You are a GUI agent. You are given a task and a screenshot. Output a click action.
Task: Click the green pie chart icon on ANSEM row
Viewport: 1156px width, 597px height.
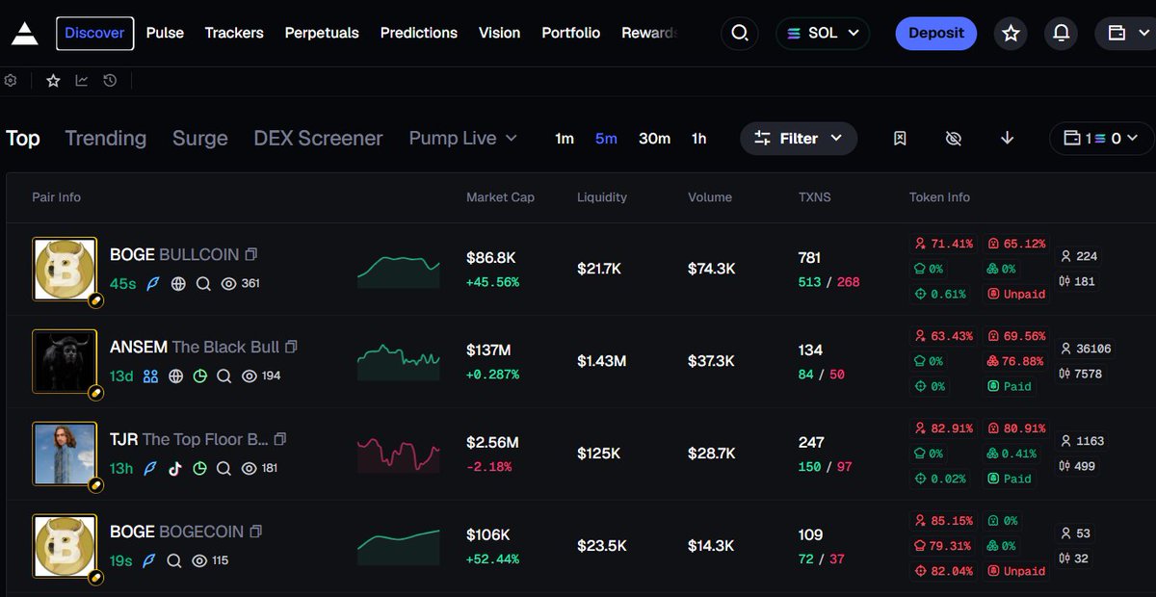199,376
